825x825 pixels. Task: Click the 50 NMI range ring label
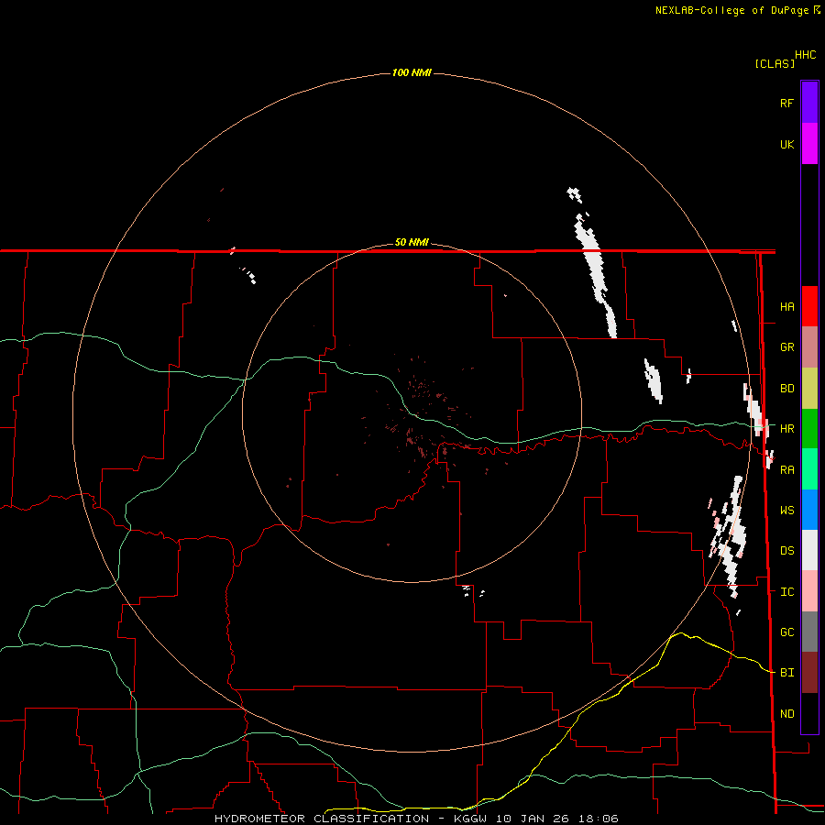[412, 242]
